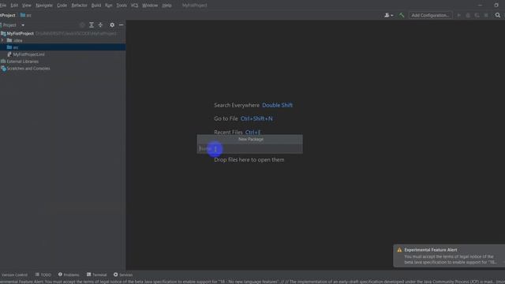Open Project panel gear options
This screenshot has width=505, height=284.
[112, 24]
